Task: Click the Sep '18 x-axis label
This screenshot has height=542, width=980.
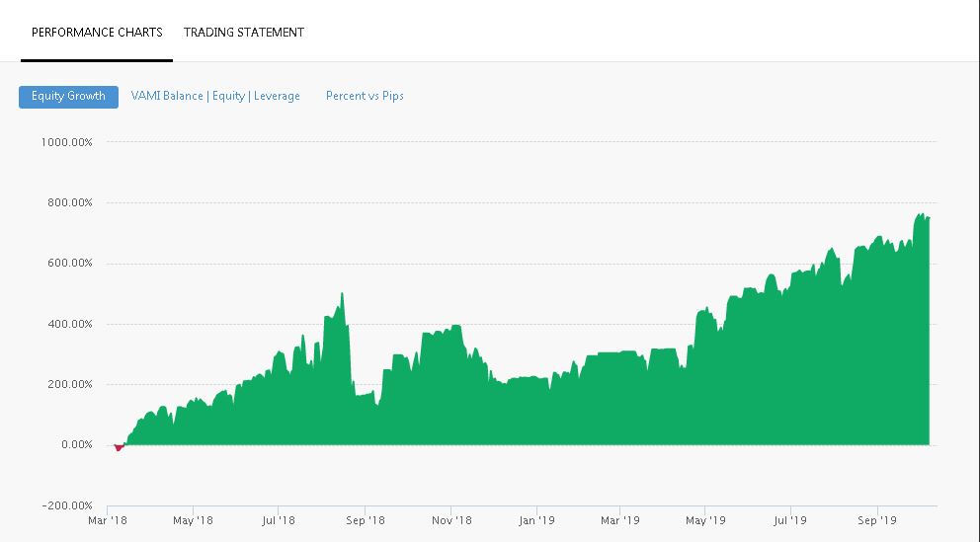Action: [x=365, y=520]
